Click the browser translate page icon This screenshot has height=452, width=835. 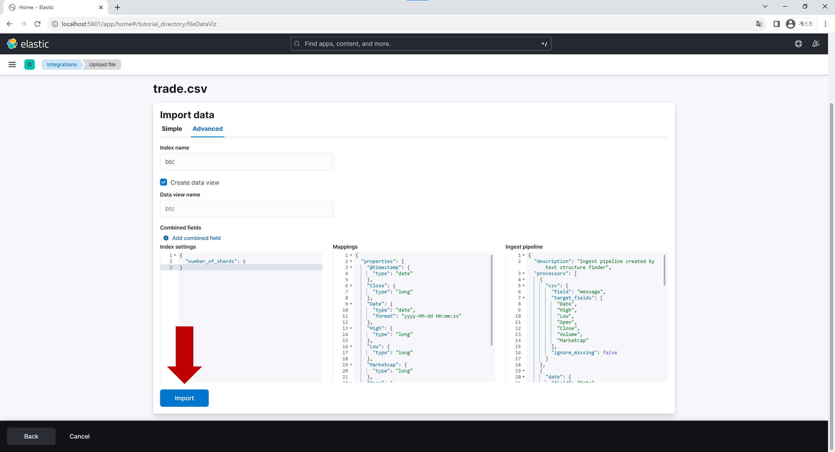coord(759,24)
